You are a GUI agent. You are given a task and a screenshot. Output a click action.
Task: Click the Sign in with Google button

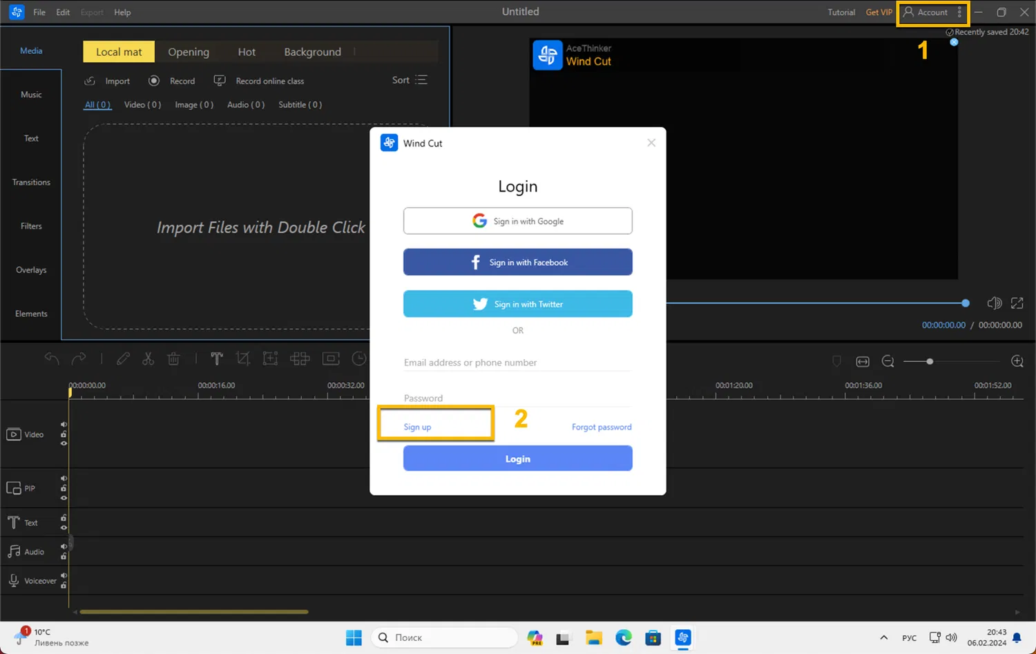517,221
